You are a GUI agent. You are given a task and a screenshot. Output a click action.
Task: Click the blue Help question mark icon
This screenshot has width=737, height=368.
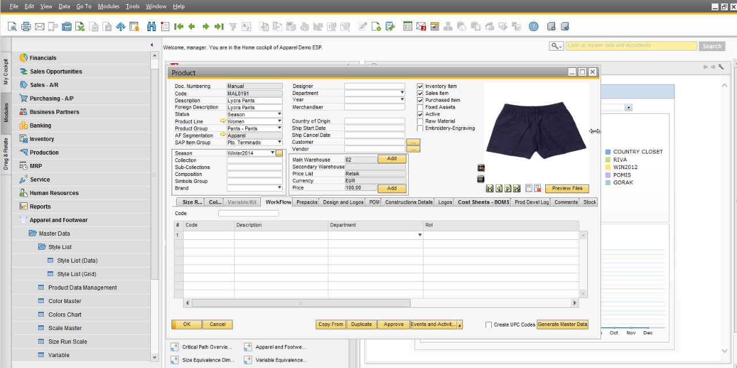[534, 26]
